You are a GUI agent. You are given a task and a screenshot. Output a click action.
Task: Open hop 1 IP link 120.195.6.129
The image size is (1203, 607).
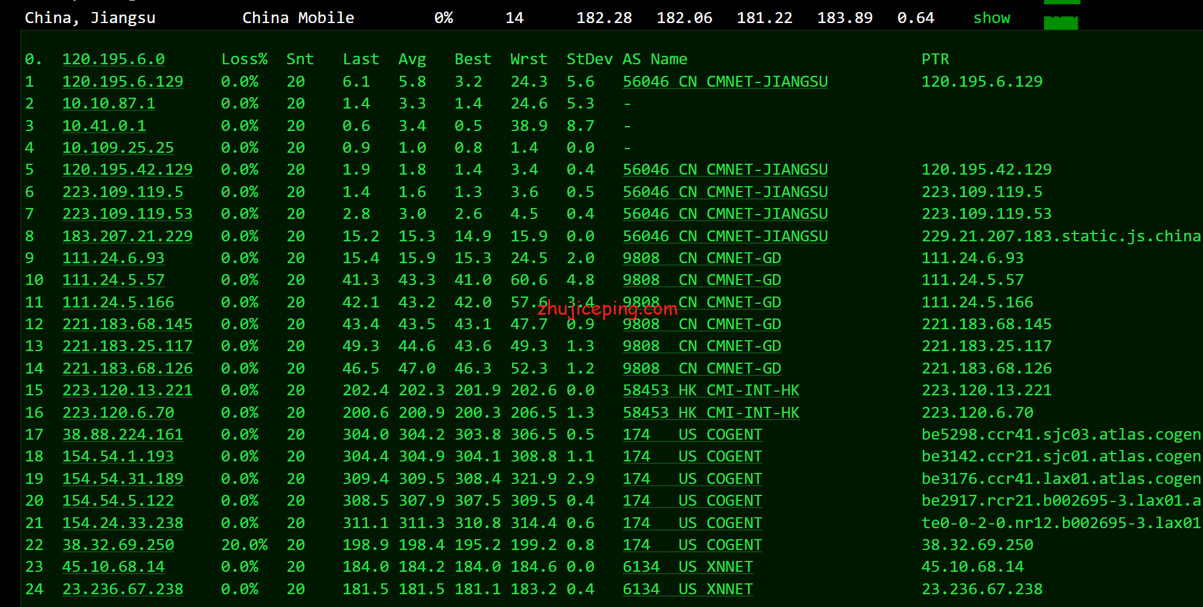(x=123, y=82)
